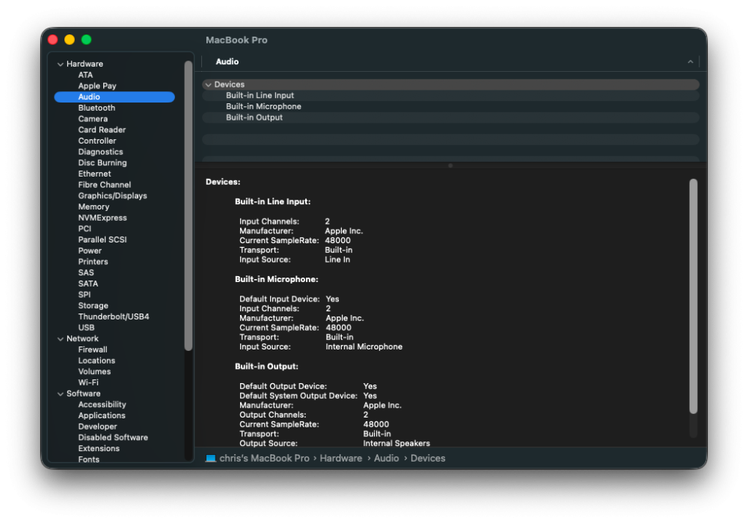Click the Line In source value
This screenshot has width=748, height=523.
pyautogui.click(x=337, y=260)
